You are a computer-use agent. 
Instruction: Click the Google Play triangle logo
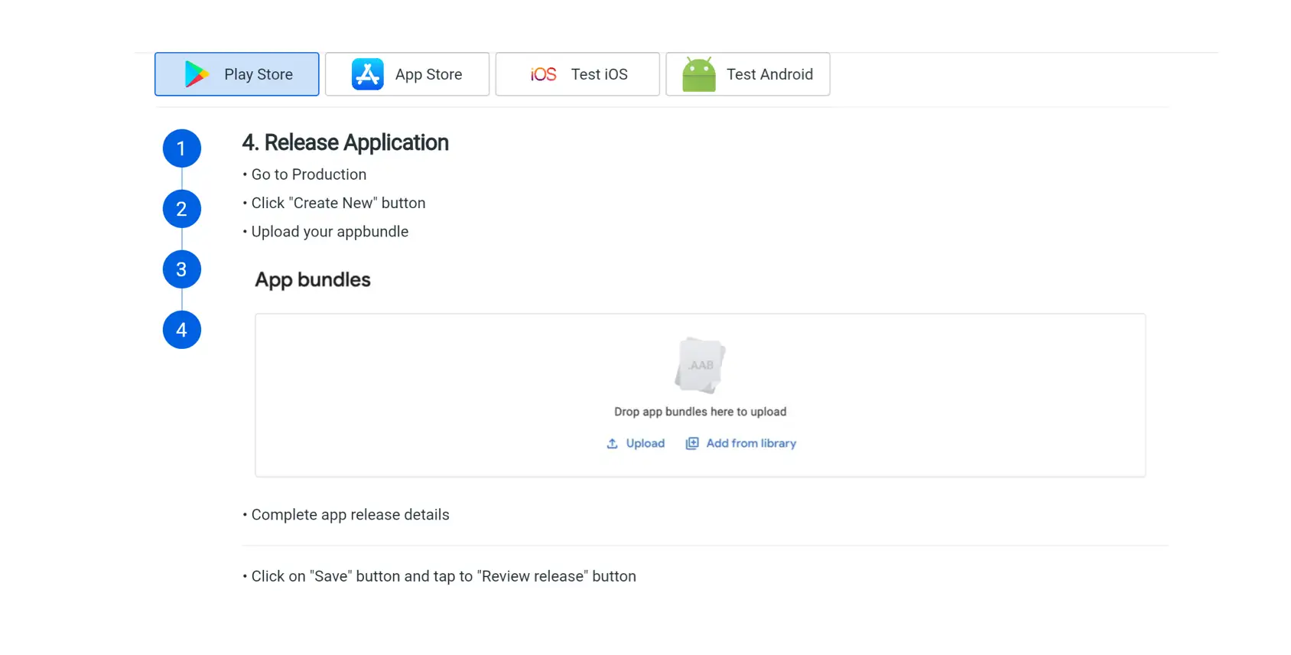[197, 74]
